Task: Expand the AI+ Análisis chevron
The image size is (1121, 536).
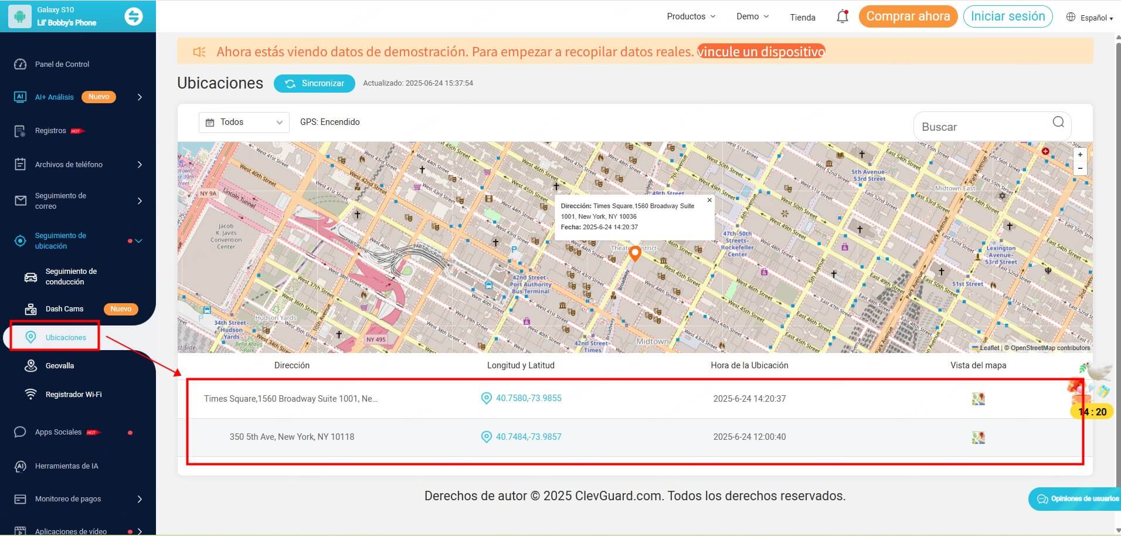Action: click(x=140, y=97)
